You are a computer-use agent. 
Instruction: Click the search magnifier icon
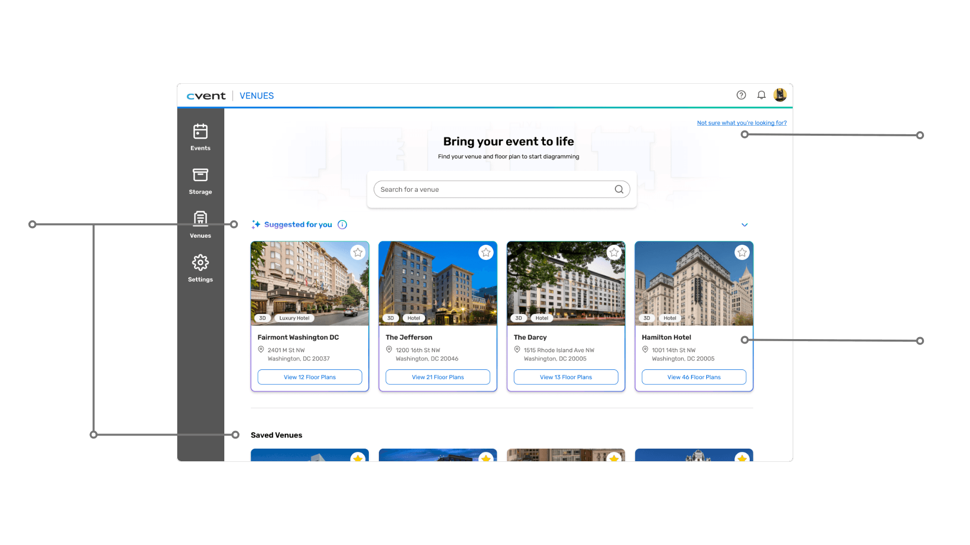[619, 189]
